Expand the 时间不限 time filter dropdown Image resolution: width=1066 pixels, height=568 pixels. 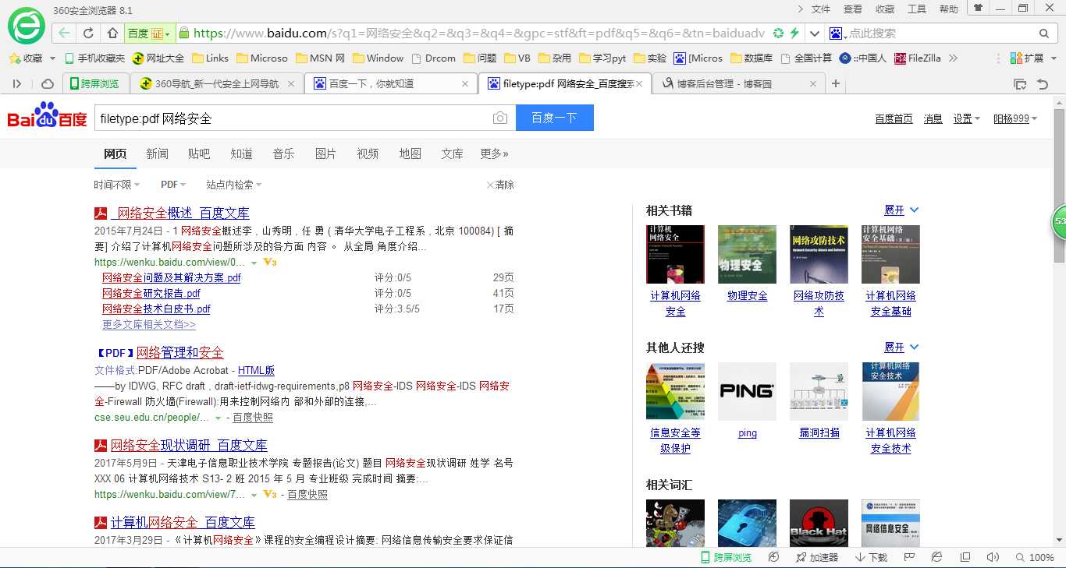pyautogui.click(x=117, y=185)
